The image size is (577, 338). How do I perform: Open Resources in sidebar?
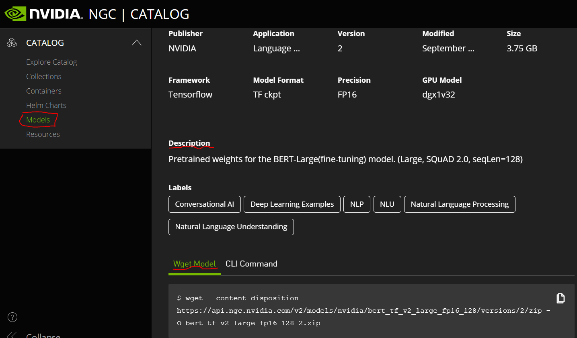[43, 134]
